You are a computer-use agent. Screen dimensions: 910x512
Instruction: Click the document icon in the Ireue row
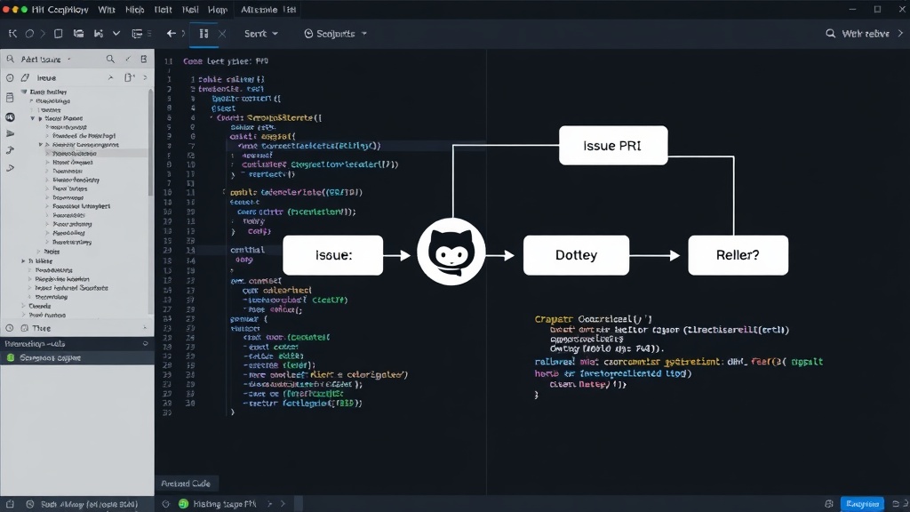coord(129,77)
